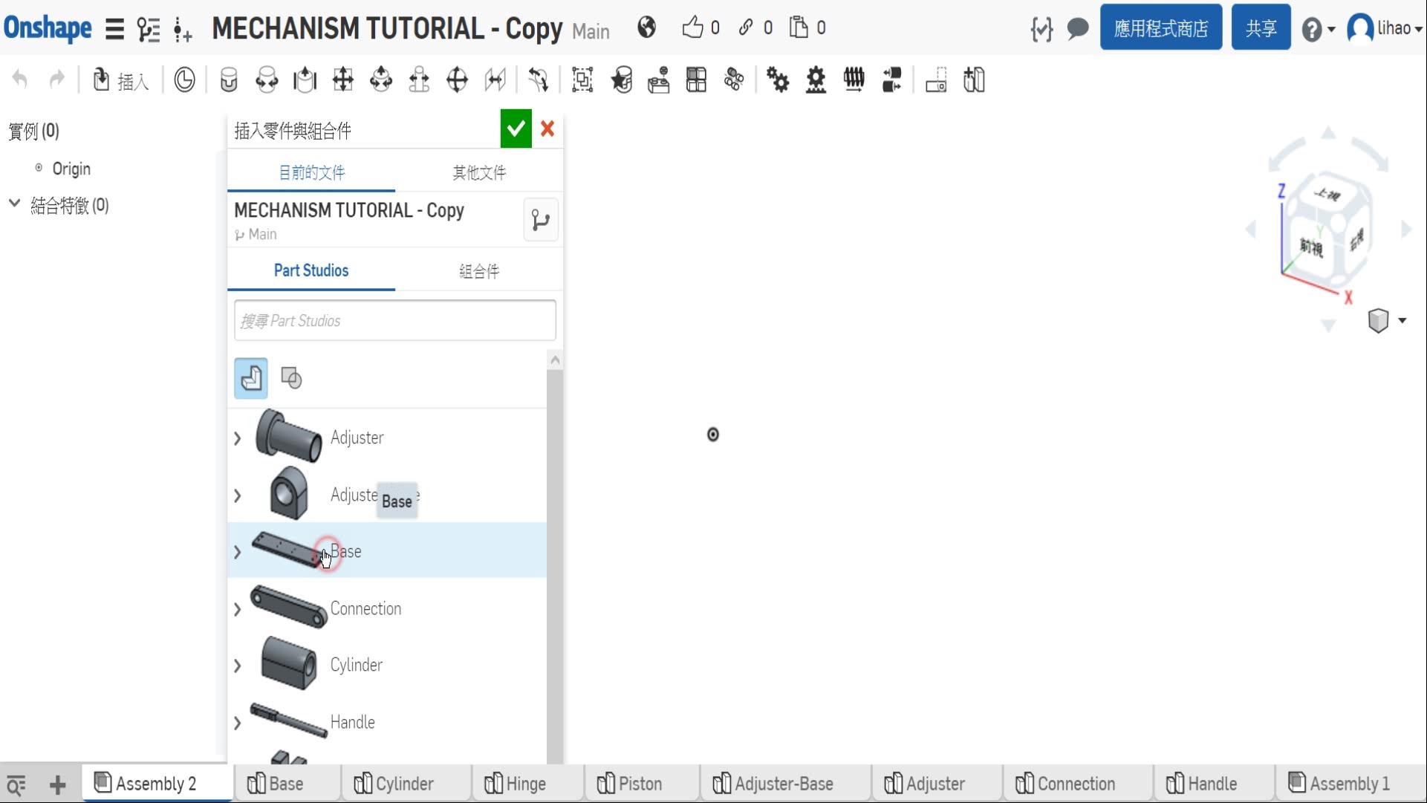Click the copies count icon

799,27
